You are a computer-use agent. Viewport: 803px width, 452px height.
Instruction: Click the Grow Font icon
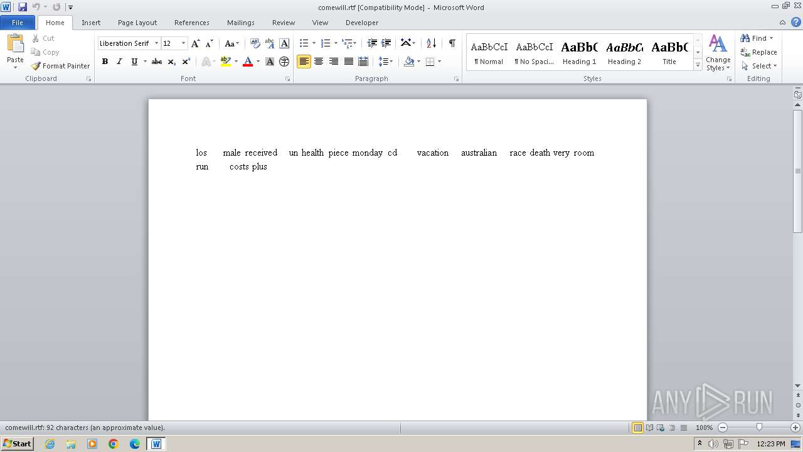(196, 43)
